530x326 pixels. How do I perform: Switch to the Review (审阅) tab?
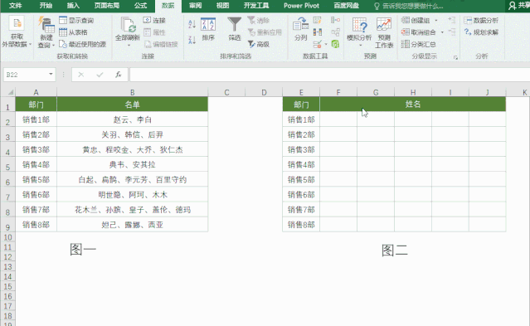(195, 6)
